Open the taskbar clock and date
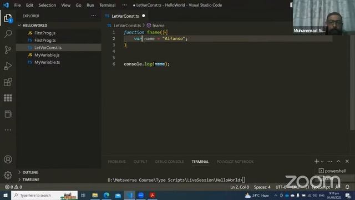This screenshot has height=200, width=355. 334,195
